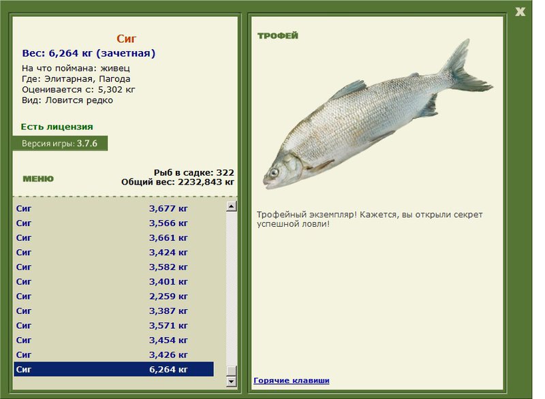Image resolution: width=545 pixels, height=399 pixels.
Task: Click the fish list scroll down arrow
Action: point(232,381)
